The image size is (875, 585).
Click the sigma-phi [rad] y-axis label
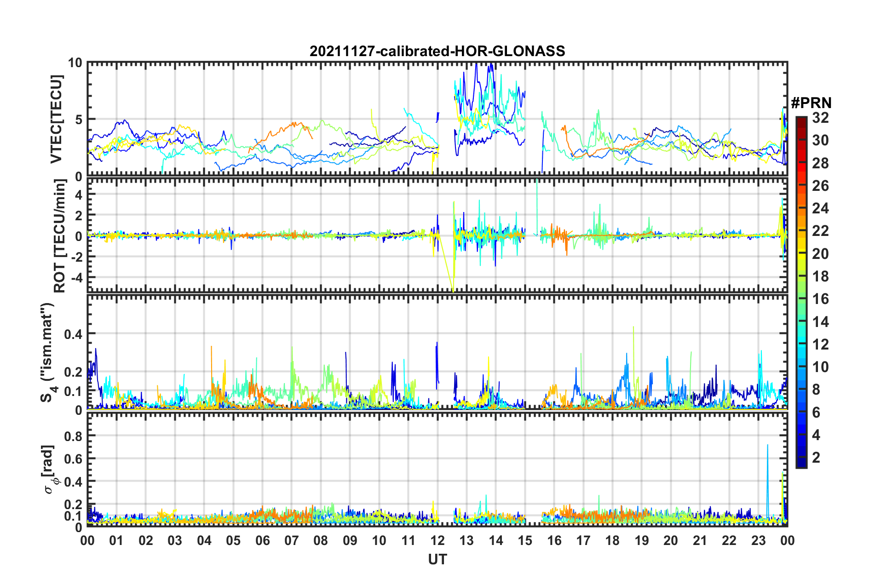pyautogui.click(x=49, y=469)
